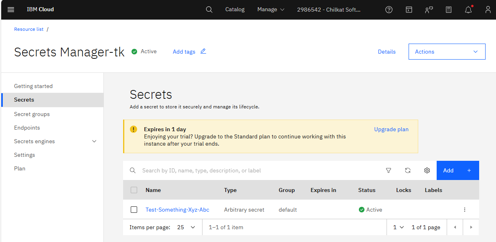Select Secrets in sidebar
Viewport: 496px width, 242px height.
[53, 100]
